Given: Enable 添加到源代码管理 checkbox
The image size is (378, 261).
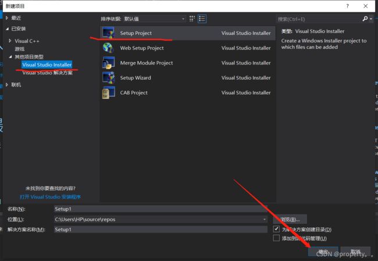Looking at the screenshot, I should point(277,238).
